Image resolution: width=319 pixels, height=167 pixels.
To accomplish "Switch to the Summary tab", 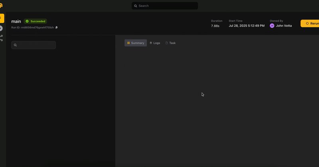I will pos(136,43).
